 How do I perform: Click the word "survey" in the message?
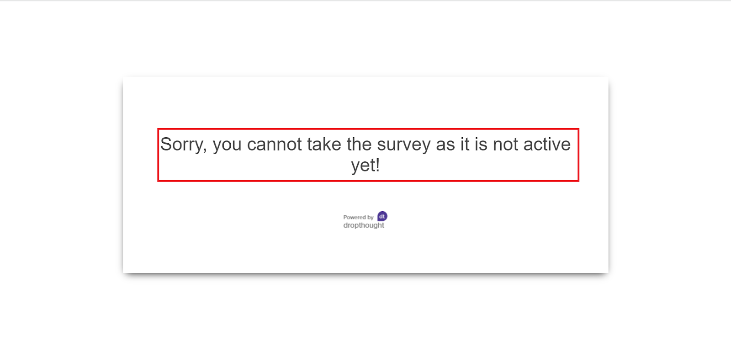point(403,145)
